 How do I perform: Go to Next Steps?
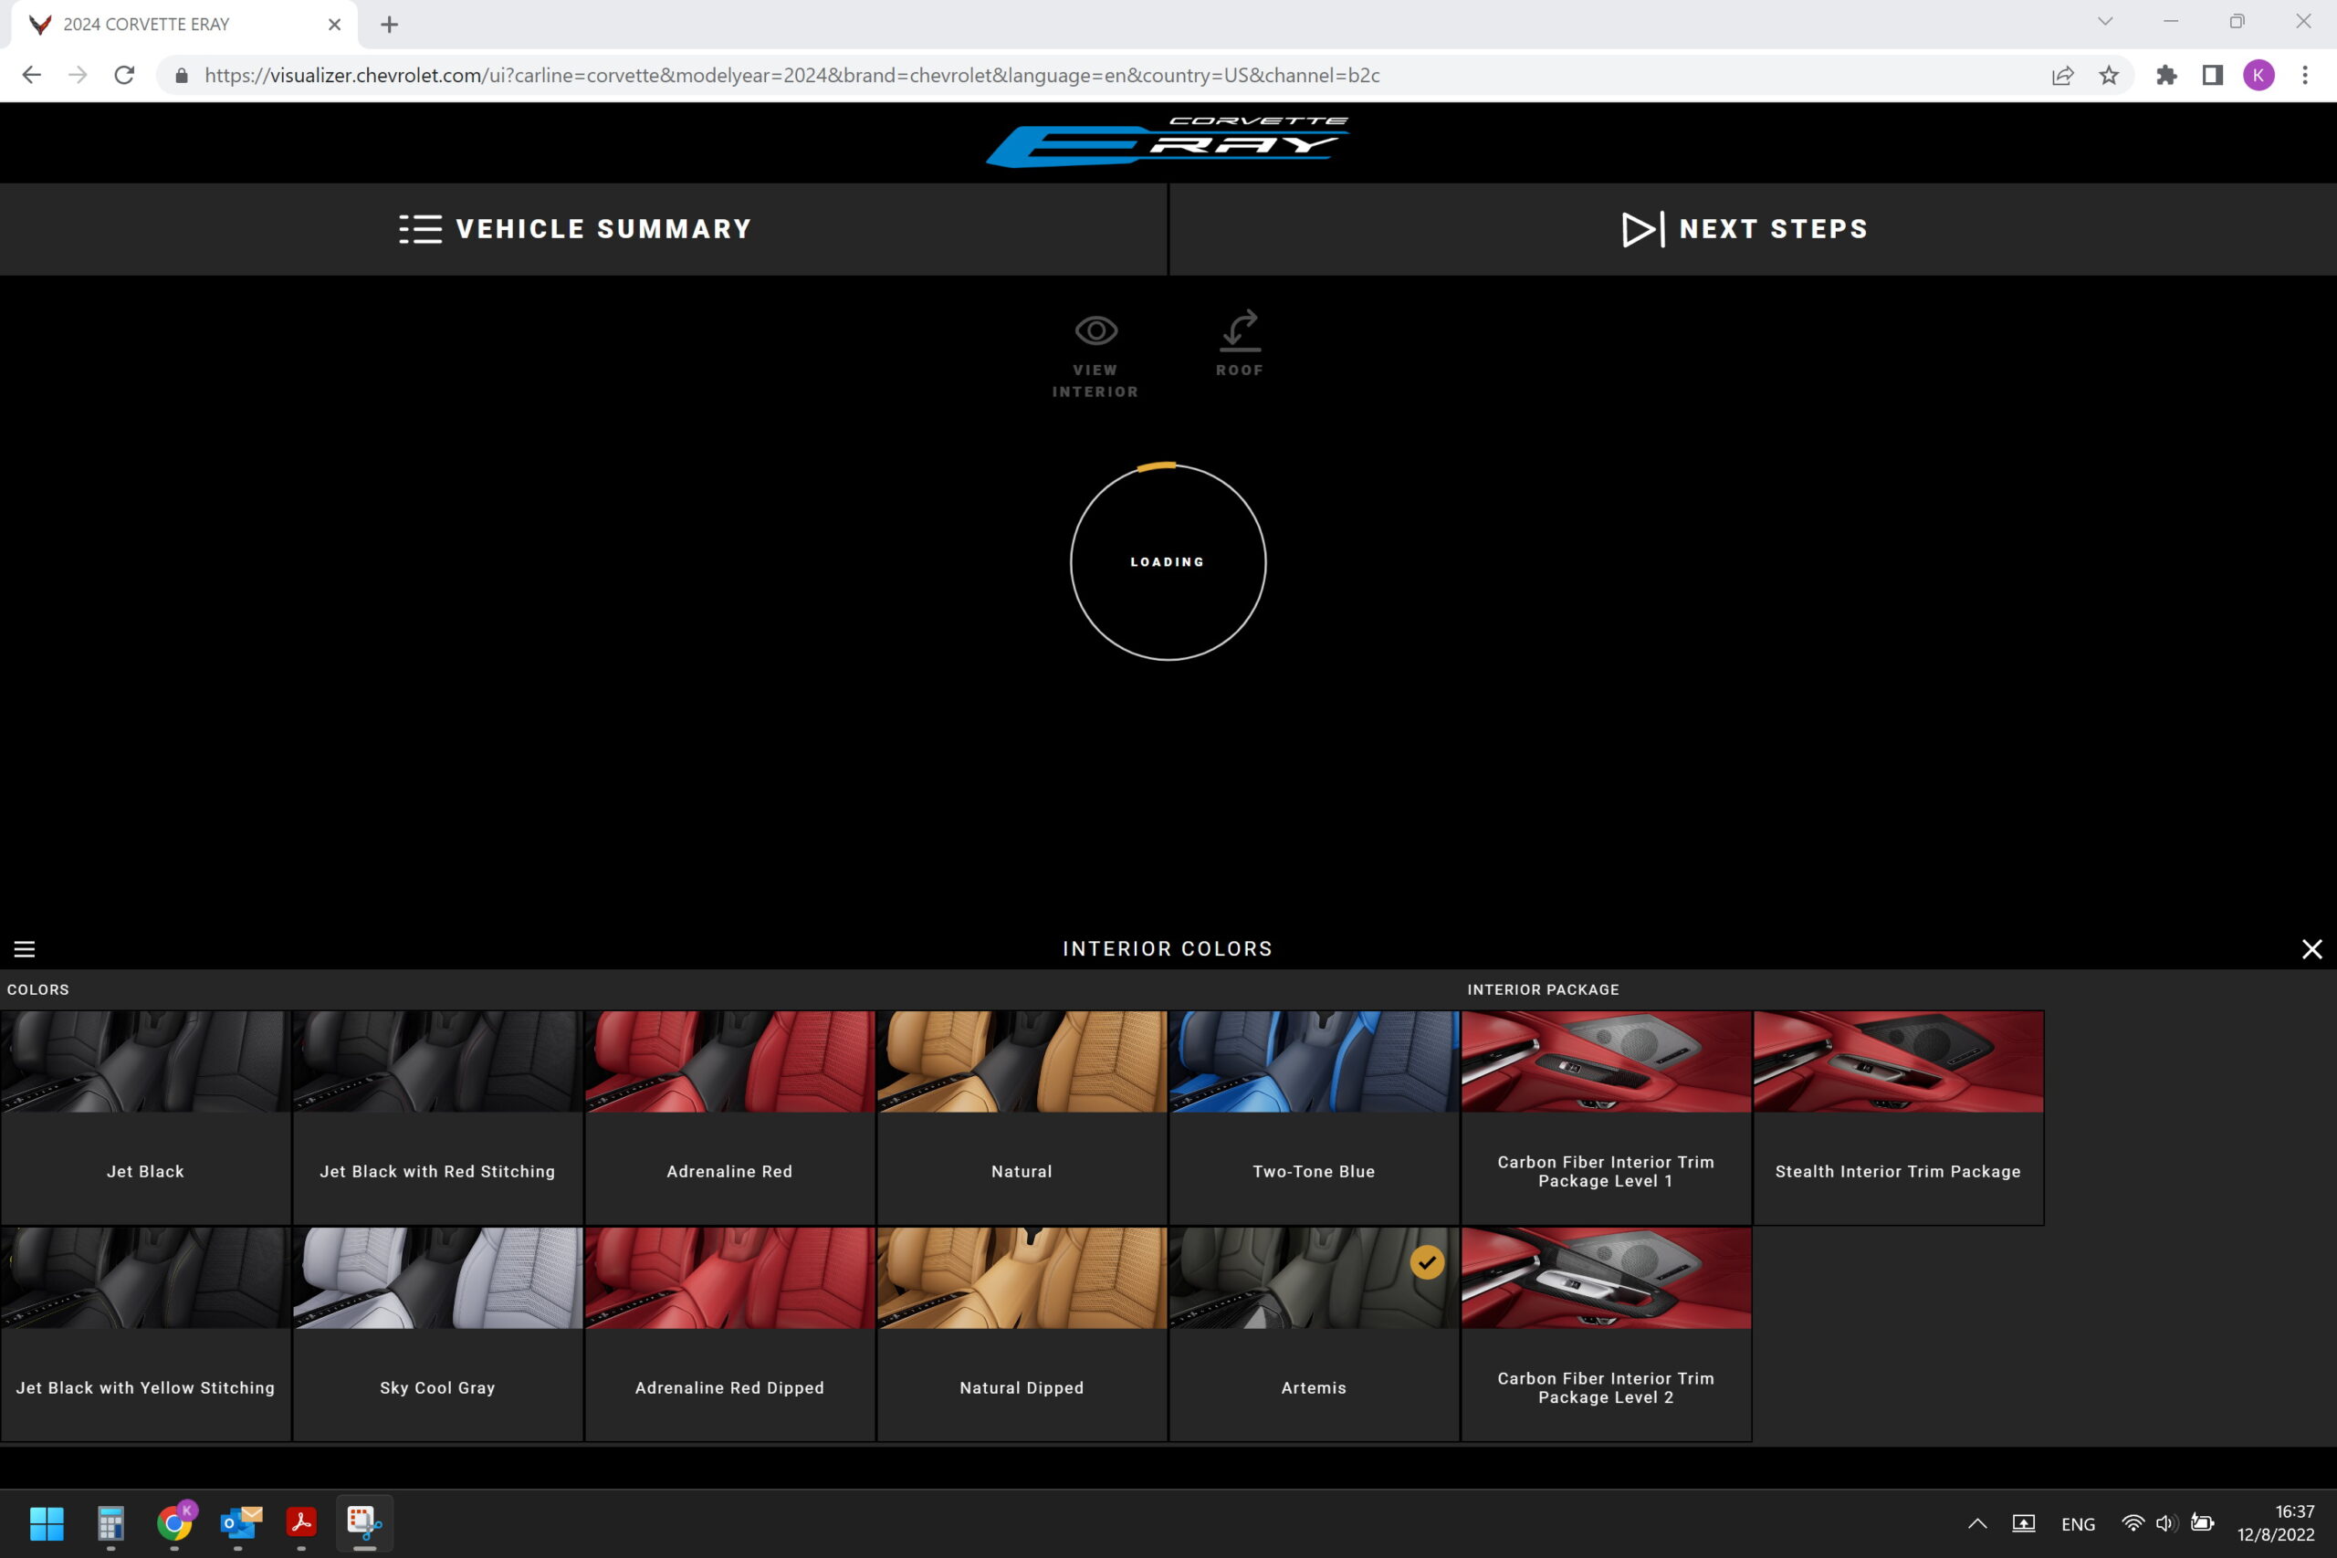[1744, 228]
